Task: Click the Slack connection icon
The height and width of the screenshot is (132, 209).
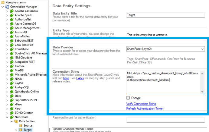Action: [x=12, y=96]
